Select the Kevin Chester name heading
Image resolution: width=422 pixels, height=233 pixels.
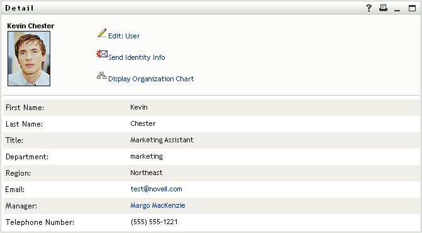(x=31, y=26)
